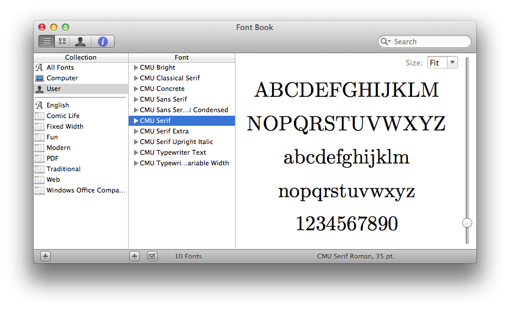Select the CMU Concrete font name
510x310 pixels.
tap(162, 89)
